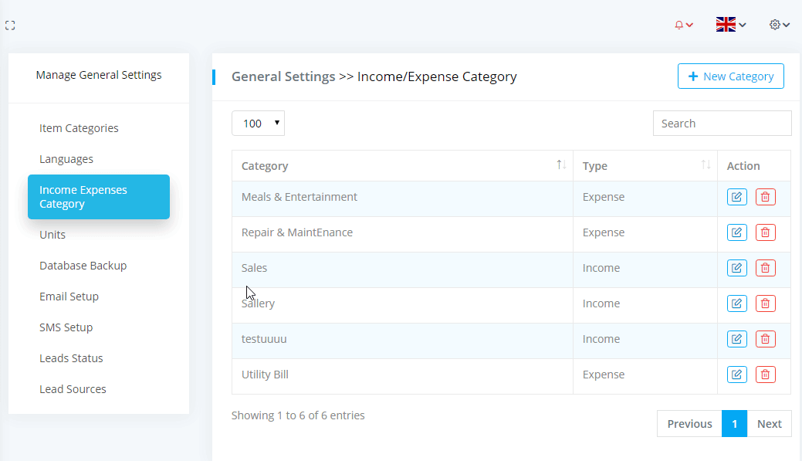Open the language flag dropdown
This screenshot has height=461, width=802.
(730, 25)
